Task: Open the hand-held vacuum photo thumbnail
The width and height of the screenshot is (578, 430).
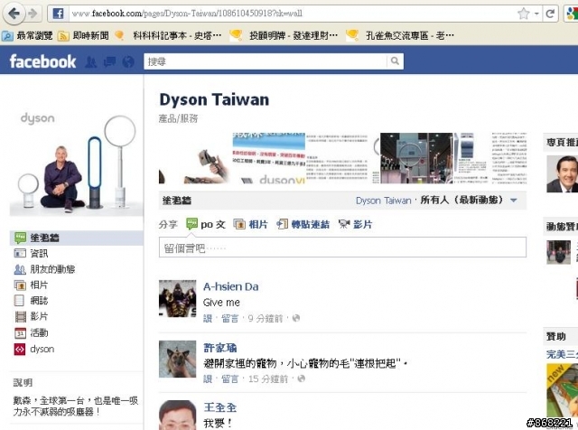Action: pos(195,158)
